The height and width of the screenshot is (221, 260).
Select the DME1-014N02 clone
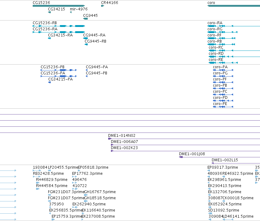184,139
